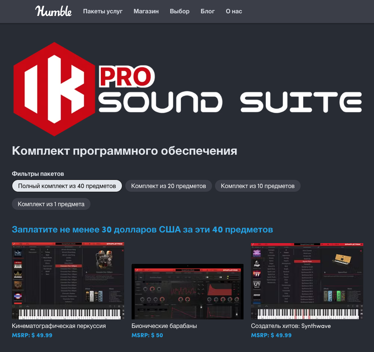The width and height of the screenshot is (374, 352).
Task: Open Создатель хитов: Synthwave thumbnail
Action: (x=307, y=281)
